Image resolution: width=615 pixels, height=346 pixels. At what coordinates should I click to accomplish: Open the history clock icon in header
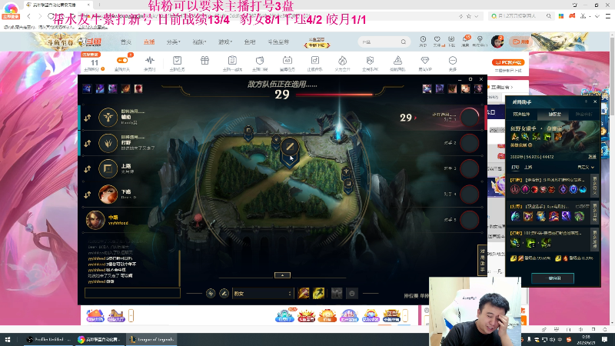click(423, 41)
